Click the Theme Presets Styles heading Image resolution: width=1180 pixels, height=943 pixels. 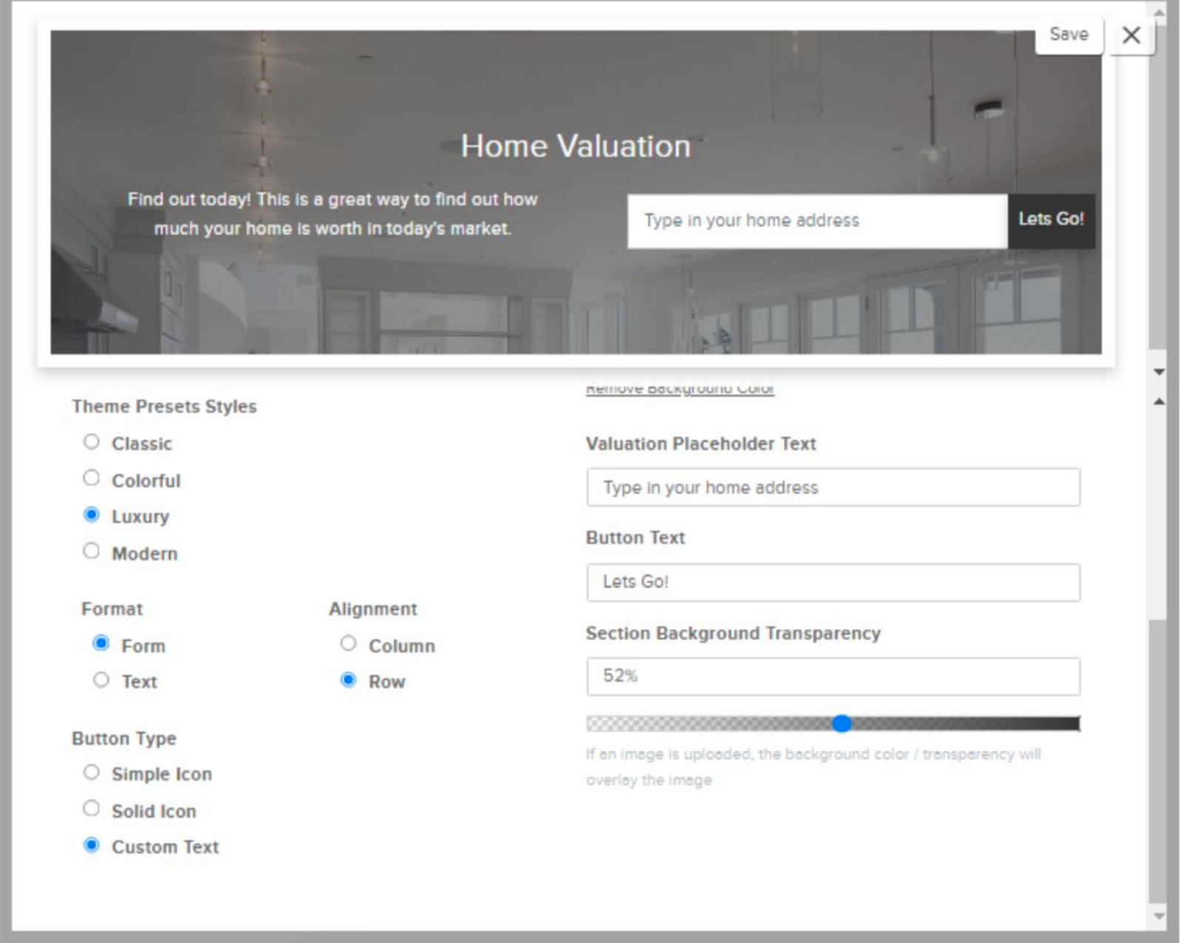coord(164,406)
